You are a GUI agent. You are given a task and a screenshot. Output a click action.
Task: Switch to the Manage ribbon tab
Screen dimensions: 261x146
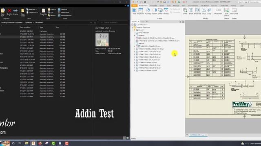click(176, 6)
